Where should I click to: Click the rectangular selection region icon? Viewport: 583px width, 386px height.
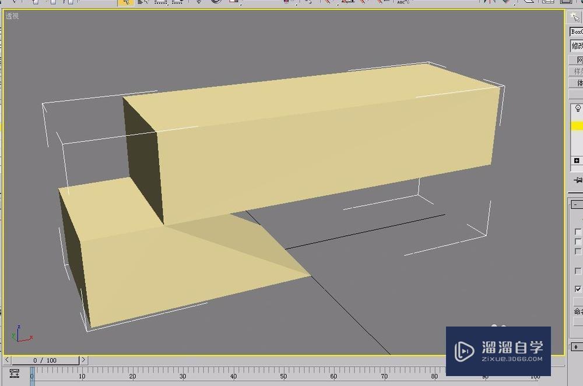[x=160, y=2]
